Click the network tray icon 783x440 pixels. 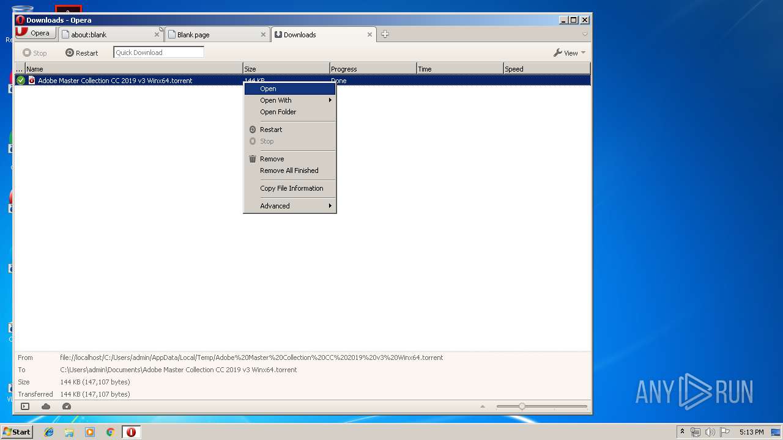pos(696,432)
